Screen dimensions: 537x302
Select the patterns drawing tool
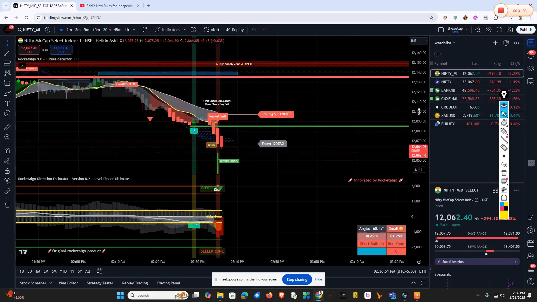pyautogui.click(x=7, y=73)
